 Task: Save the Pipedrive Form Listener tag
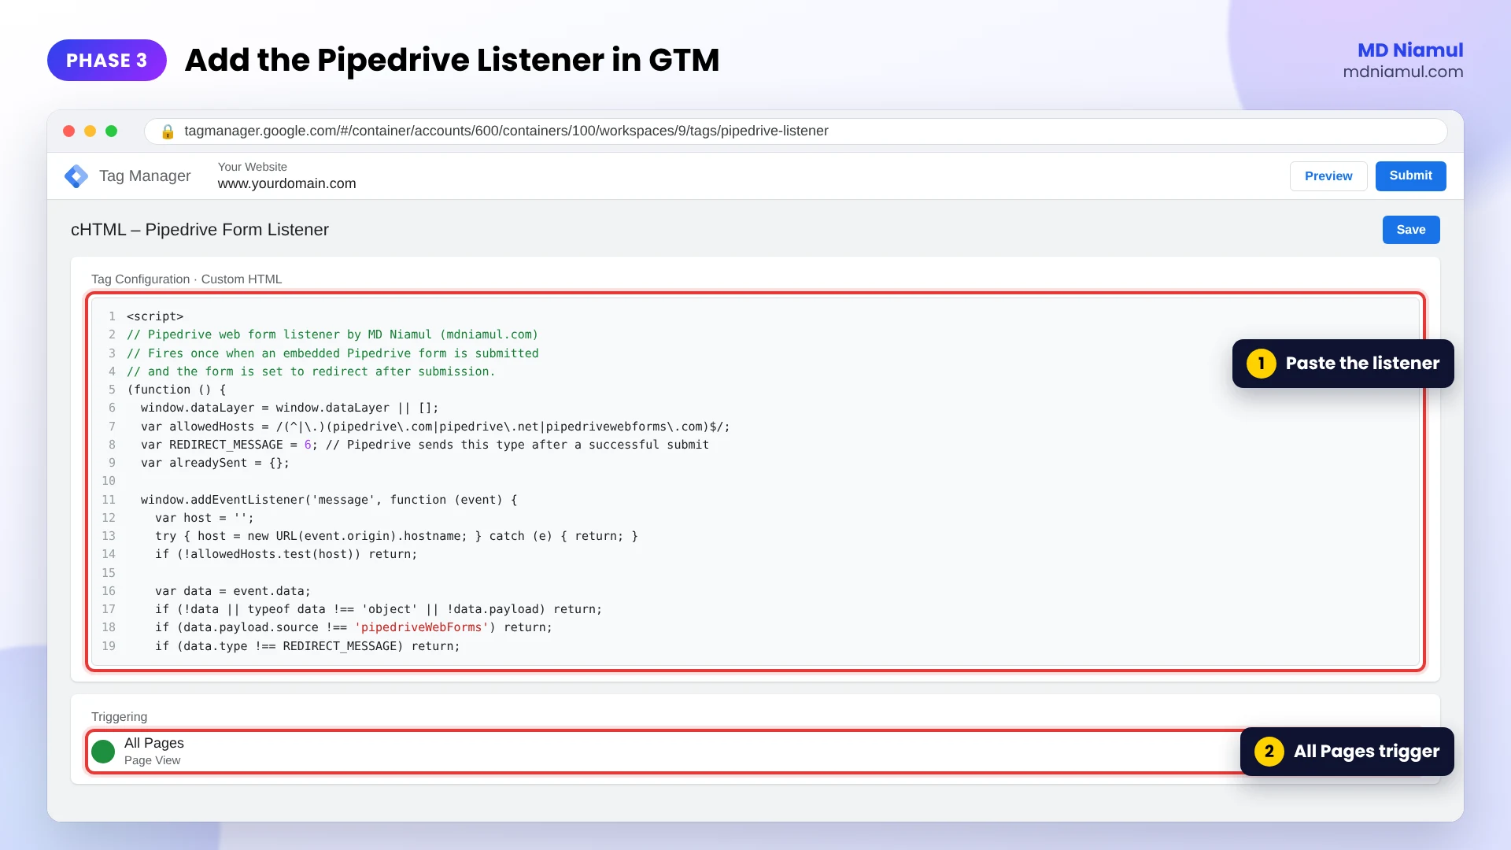coord(1411,230)
